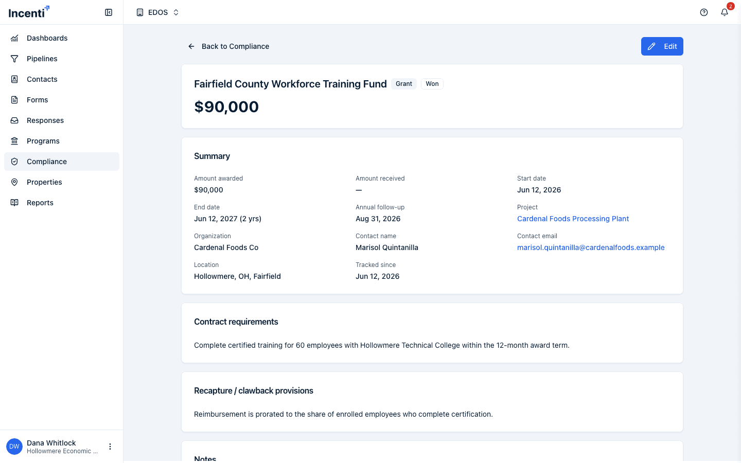Click the Contract requirements heading

click(236, 322)
